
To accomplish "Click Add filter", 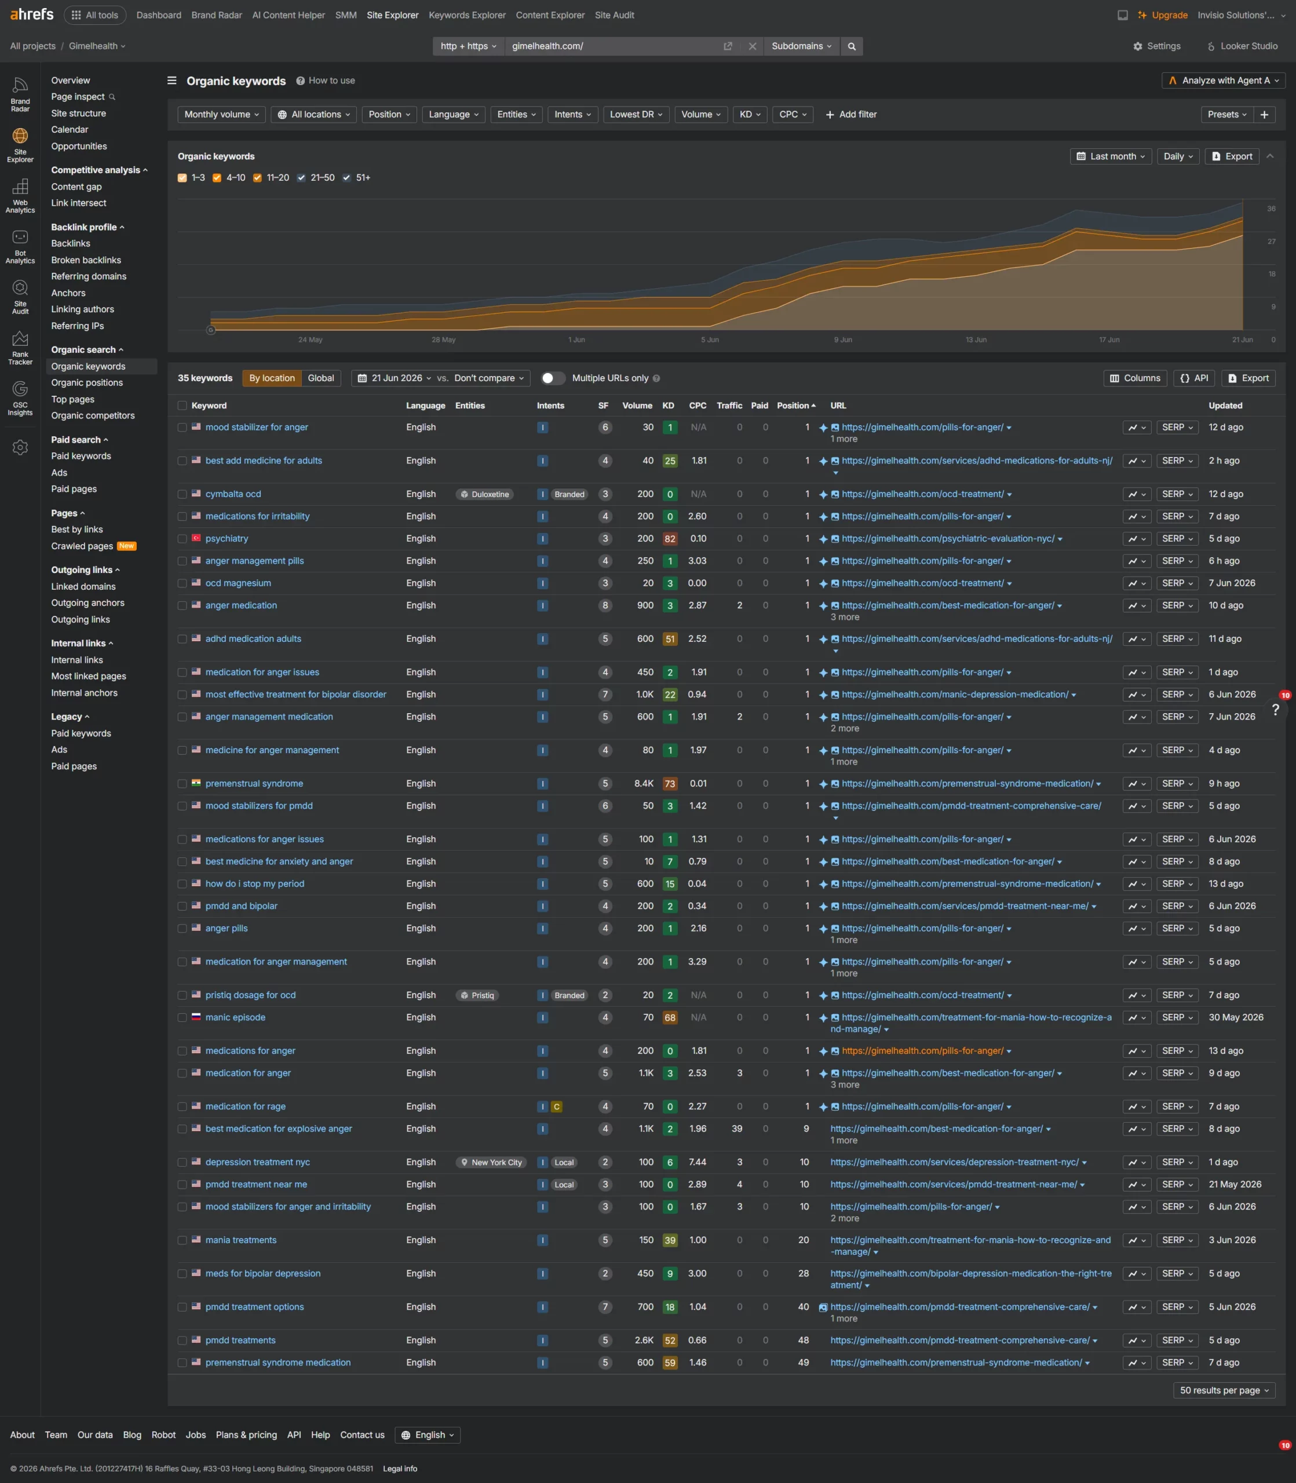I will (851, 114).
